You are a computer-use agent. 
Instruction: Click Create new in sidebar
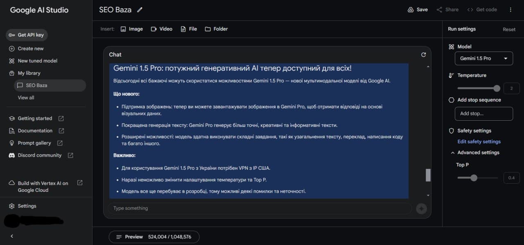[31, 49]
